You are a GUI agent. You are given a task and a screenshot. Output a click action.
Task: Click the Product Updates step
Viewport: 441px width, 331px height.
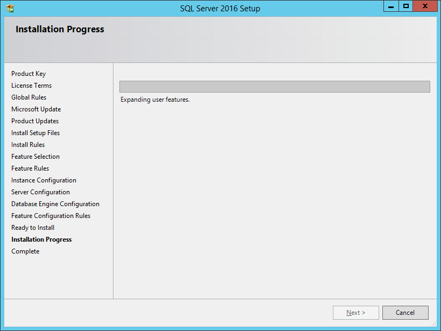click(35, 121)
